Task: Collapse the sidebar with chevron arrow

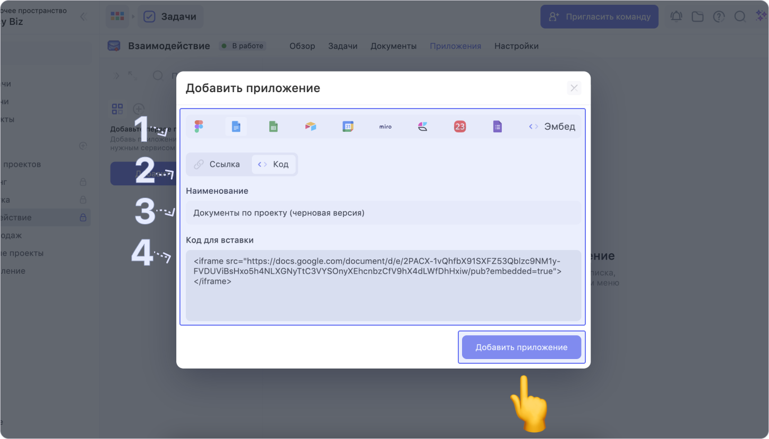Action: click(83, 17)
